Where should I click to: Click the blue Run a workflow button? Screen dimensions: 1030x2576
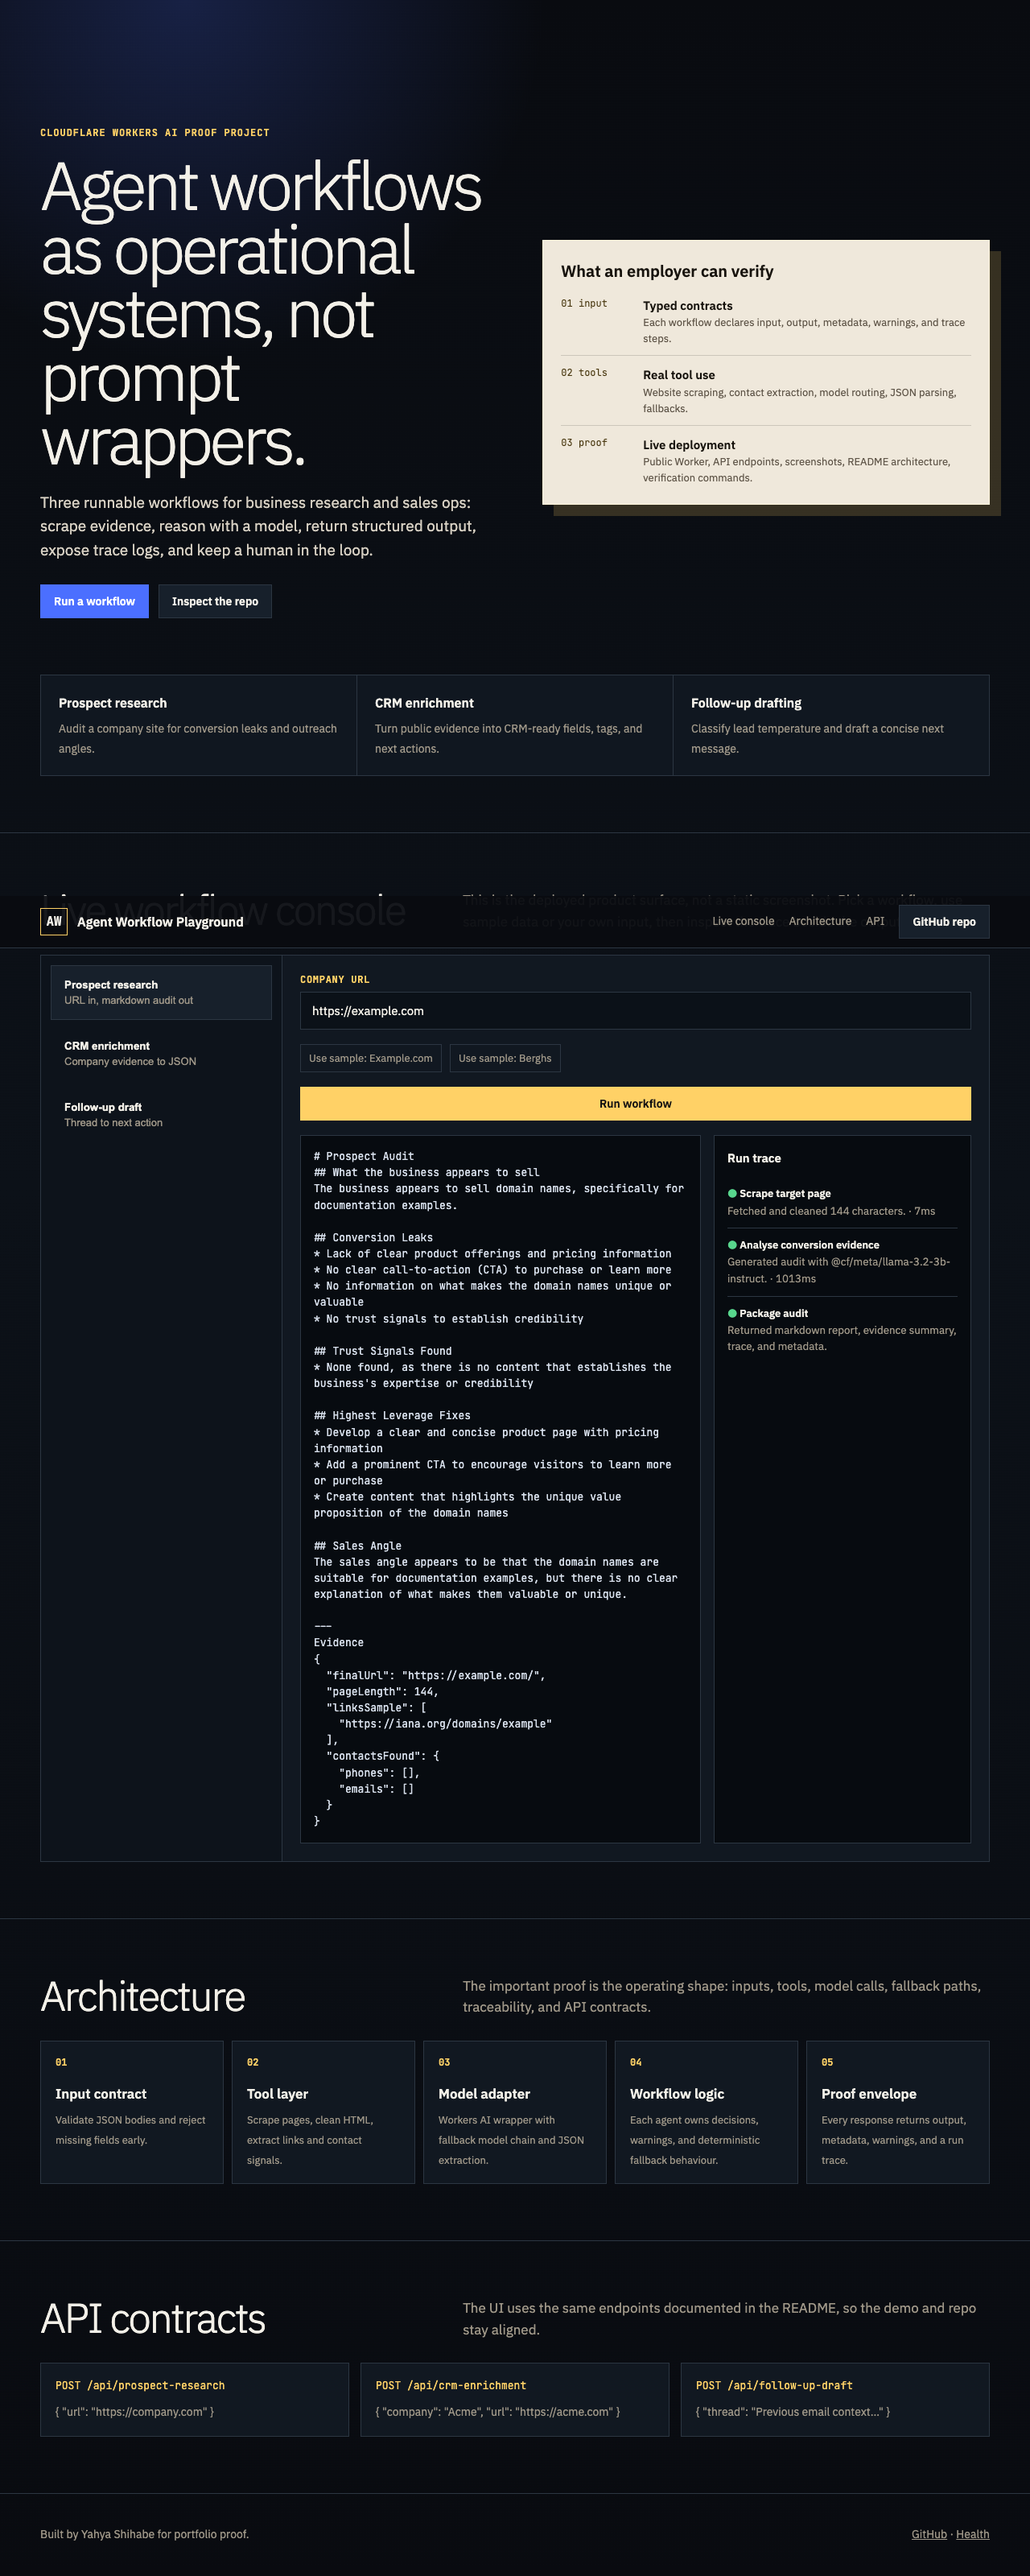[94, 601]
